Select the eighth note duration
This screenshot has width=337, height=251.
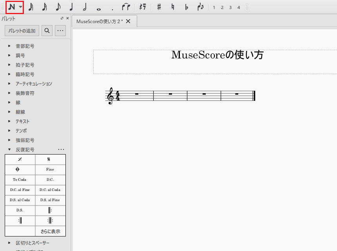click(x=58, y=7)
